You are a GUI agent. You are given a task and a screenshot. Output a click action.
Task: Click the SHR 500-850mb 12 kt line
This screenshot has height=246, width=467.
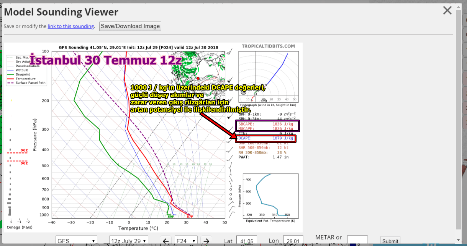[x=264, y=147]
